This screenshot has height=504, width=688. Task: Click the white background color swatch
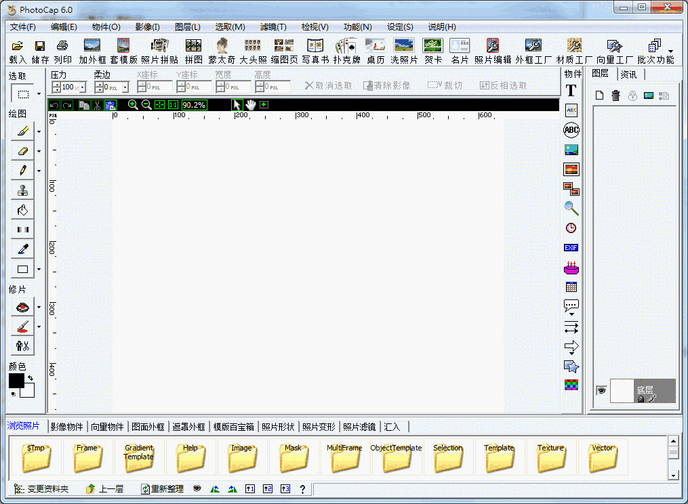[29, 391]
